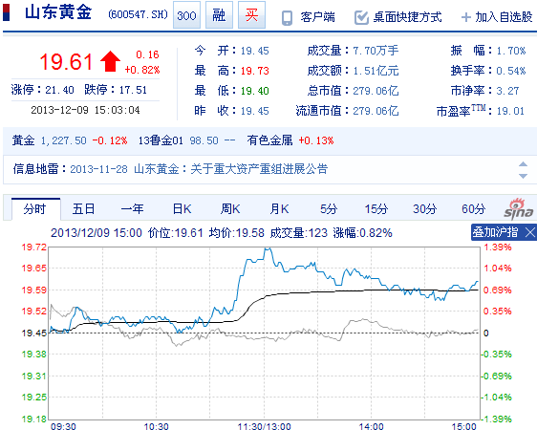Switch to the 60分 chart tab
The height and width of the screenshot is (430, 537).
tap(473, 209)
